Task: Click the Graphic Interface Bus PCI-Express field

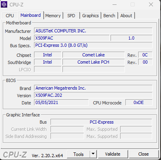Action: 101,122
